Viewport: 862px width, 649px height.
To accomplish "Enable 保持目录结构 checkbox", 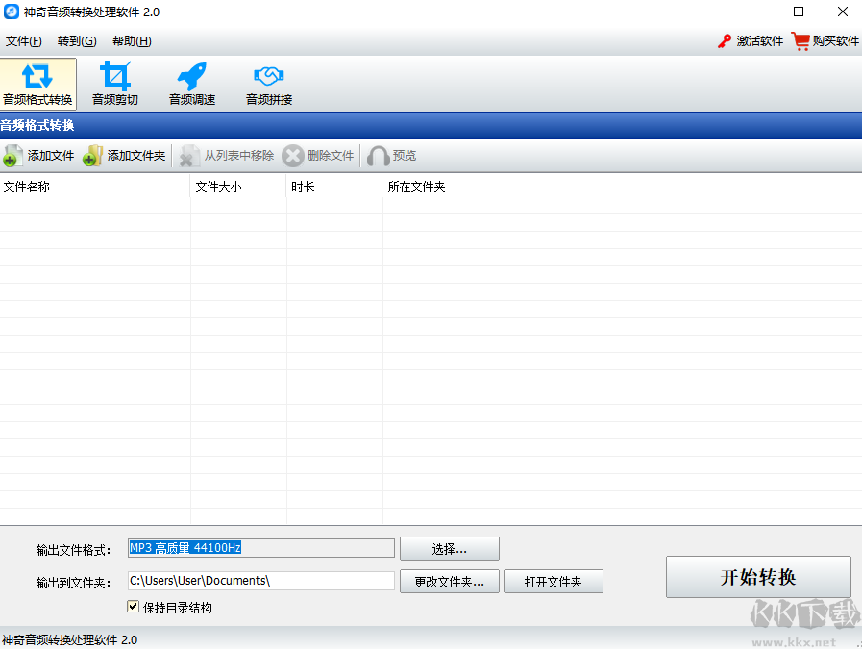I will [133, 607].
